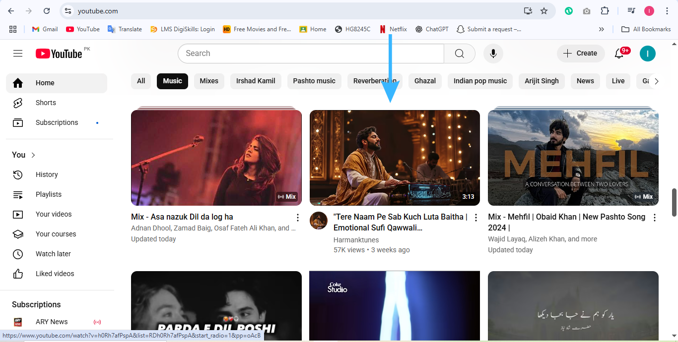This screenshot has width=678, height=342.
Task: Open the Netflix bookmark
Action: [393, 29]
